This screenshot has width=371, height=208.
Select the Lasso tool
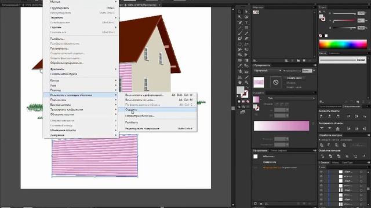[246, 17]
